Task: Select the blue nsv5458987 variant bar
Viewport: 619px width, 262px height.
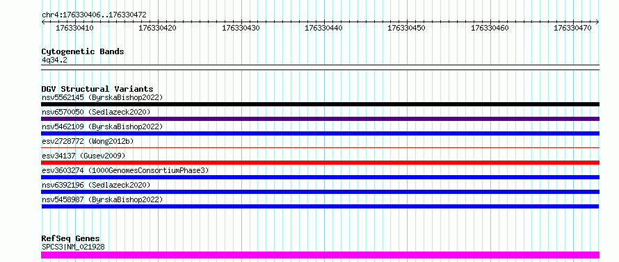Action: click(x=320, y=206)
